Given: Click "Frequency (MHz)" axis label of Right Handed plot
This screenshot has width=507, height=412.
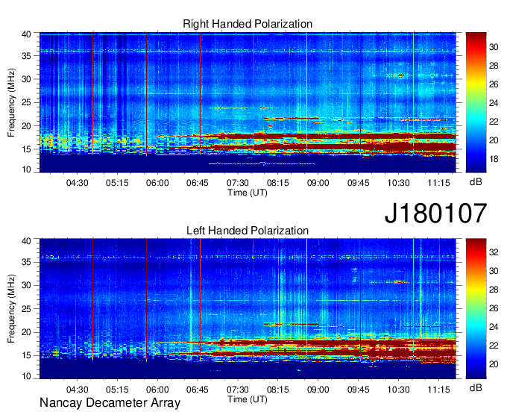Looking at the screenshot, I should [11, 102].
